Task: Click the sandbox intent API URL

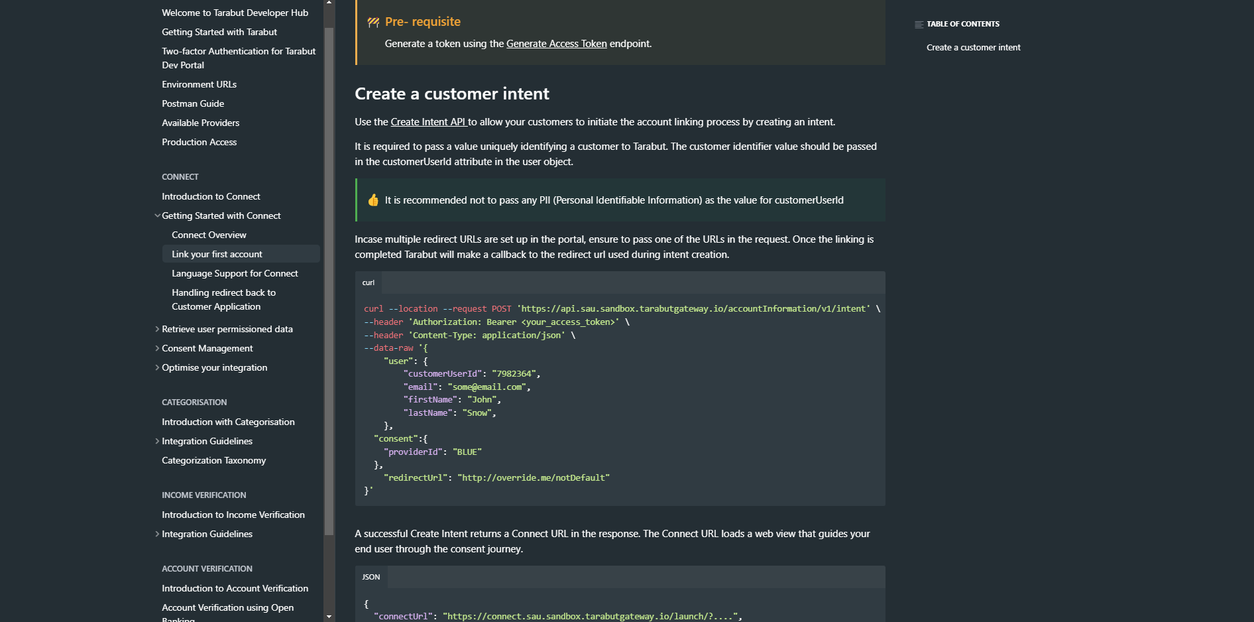Action: 694,309
